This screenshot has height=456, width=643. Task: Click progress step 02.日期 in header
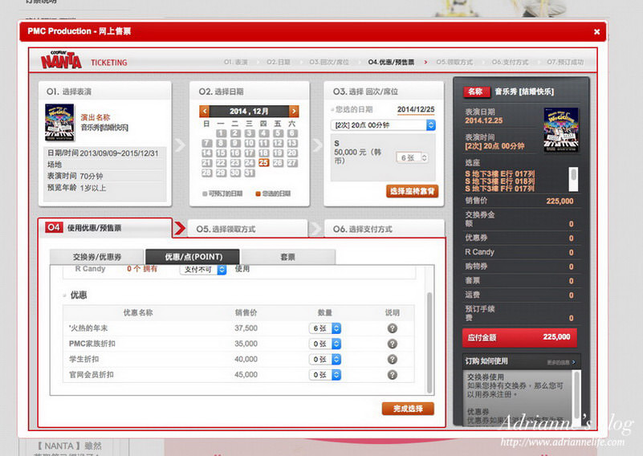279,62
